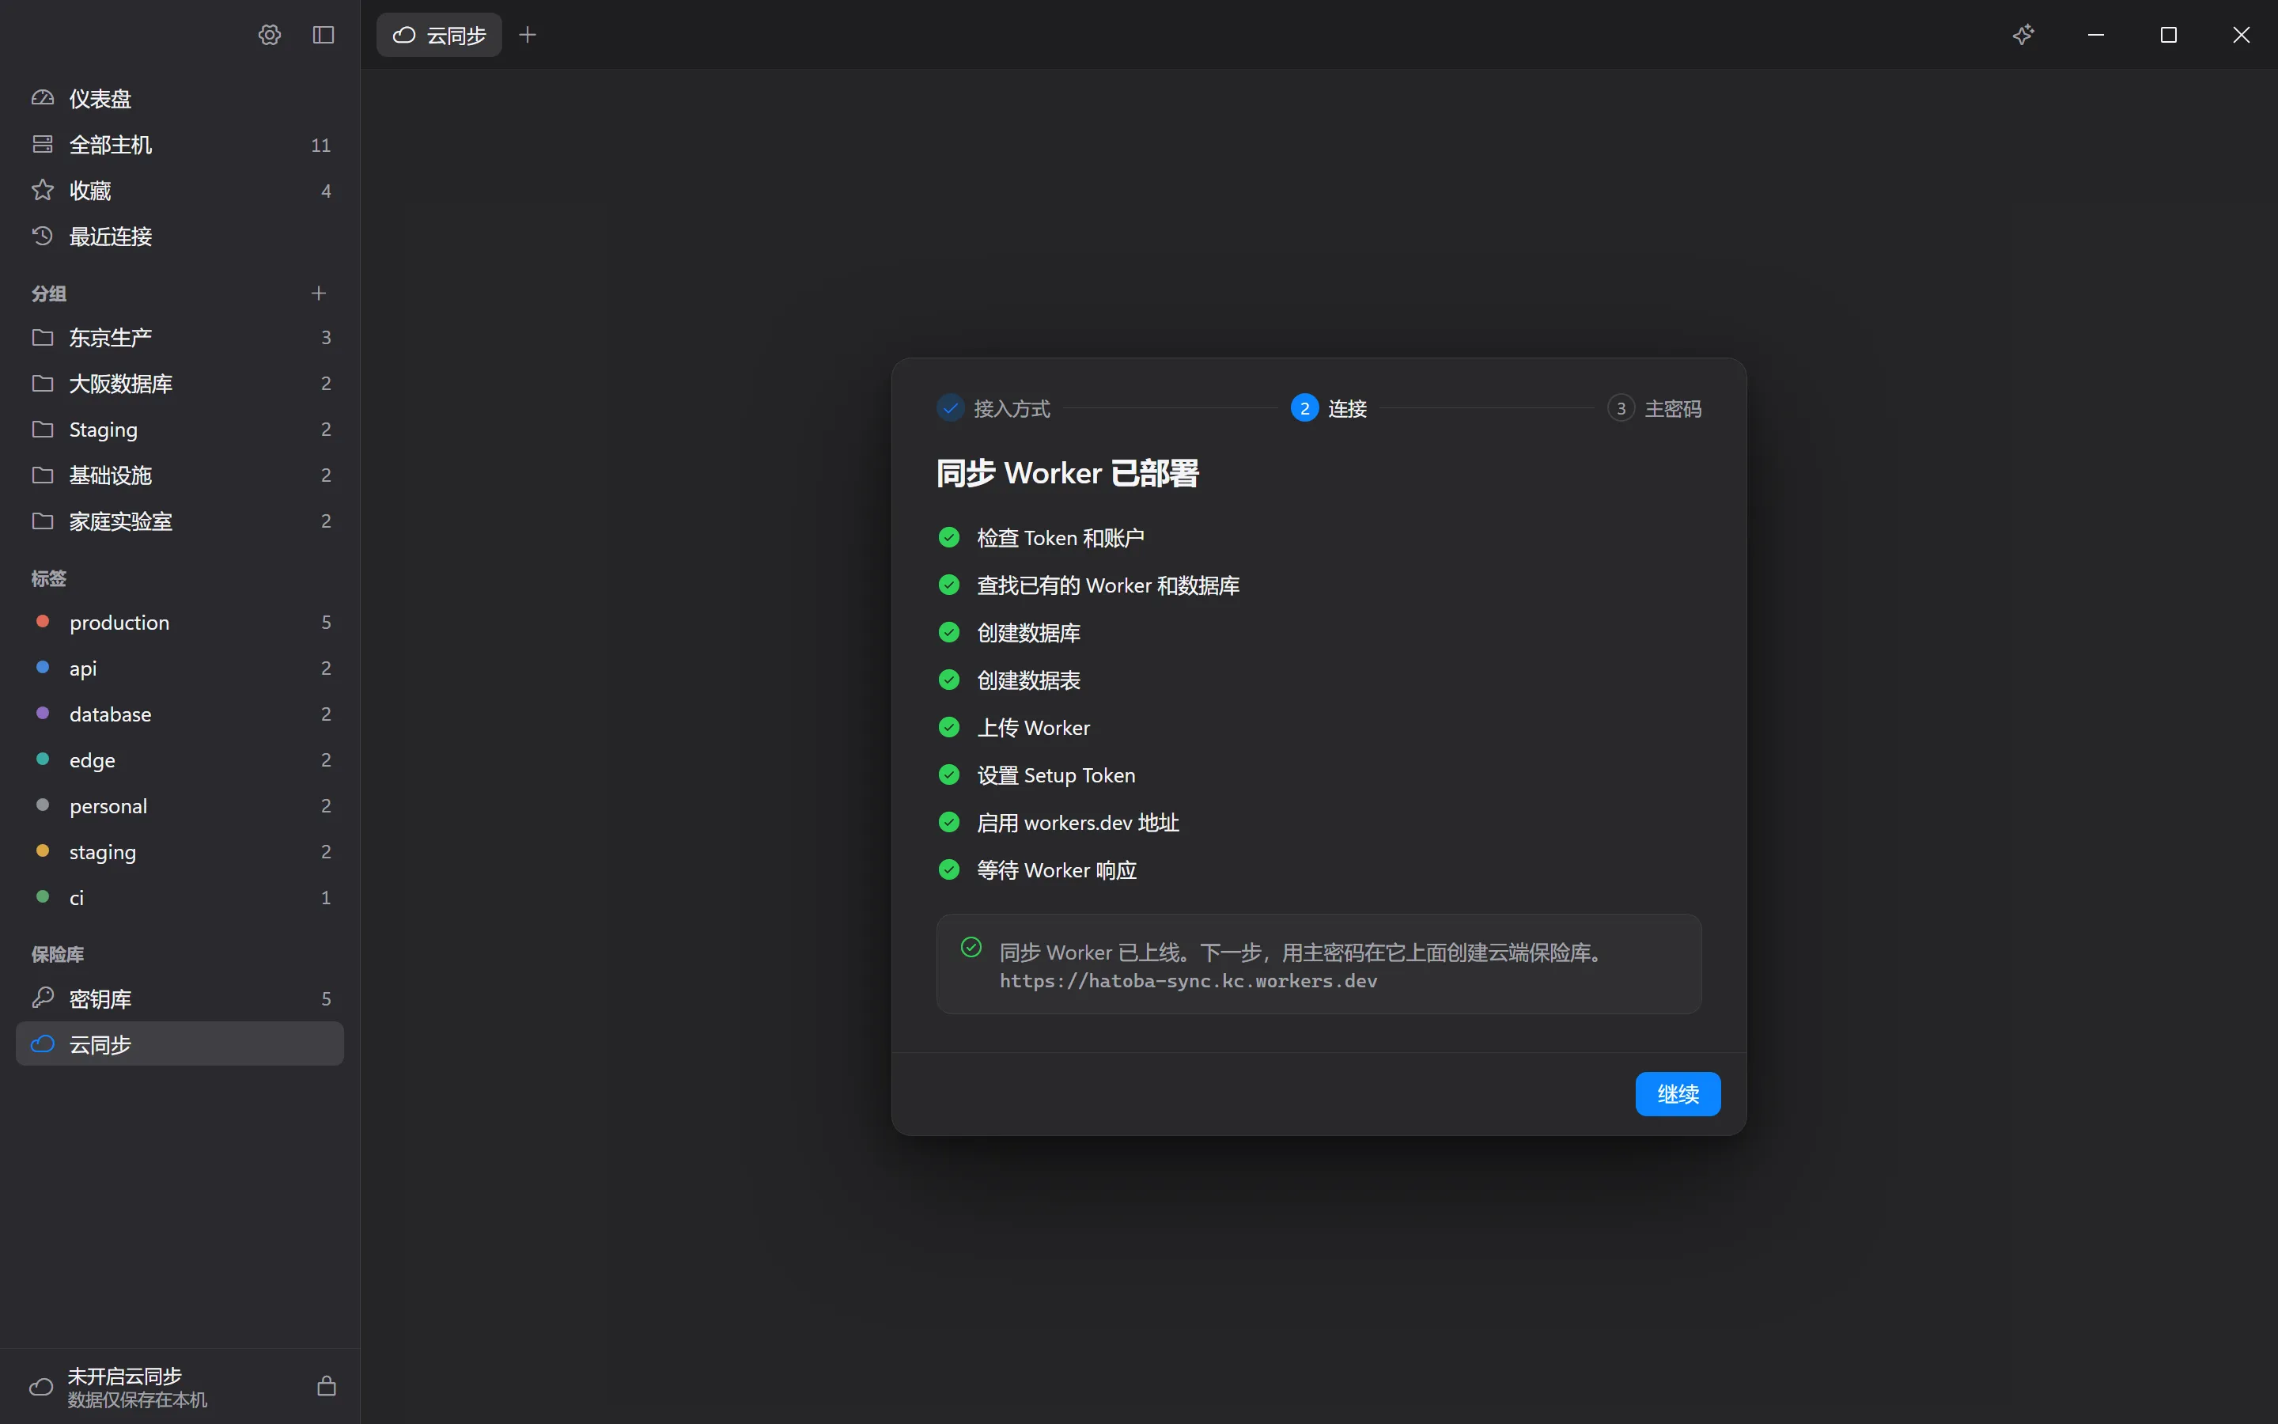Show 全部主机 host list
Screen dimensions: 2278x1424
click(180, 144)
